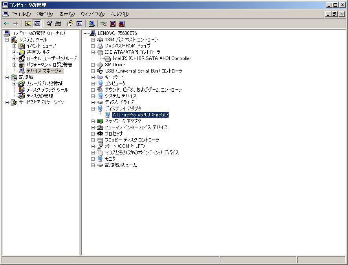This screenshot has height=265, width=348.
Task: Expand the モニタ node
Action: (93, 159)
